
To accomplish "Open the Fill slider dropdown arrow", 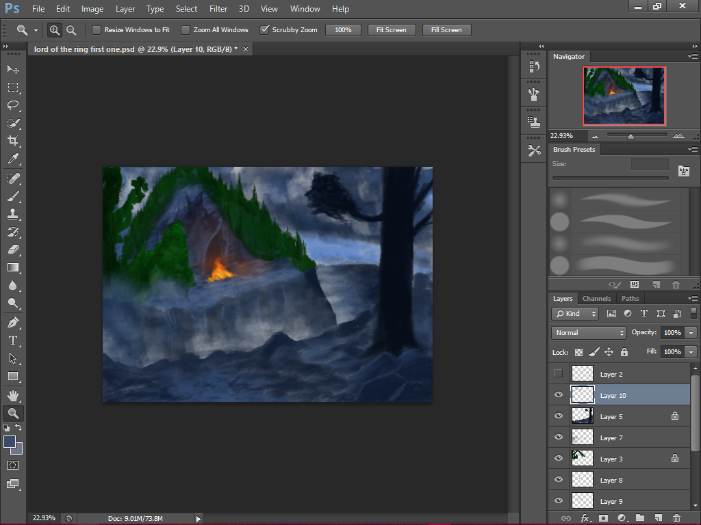I will click(691, 352).
